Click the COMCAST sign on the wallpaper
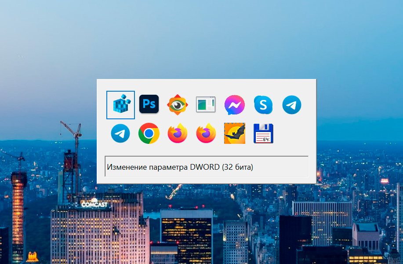 pos(95,204)
